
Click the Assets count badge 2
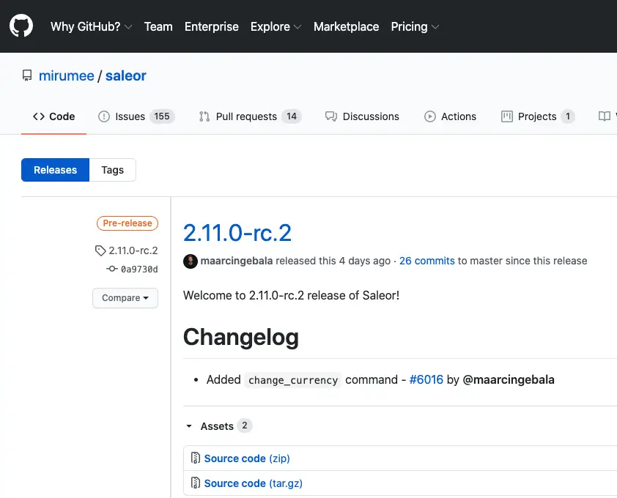pyautogui.click(x=244, y=425)
